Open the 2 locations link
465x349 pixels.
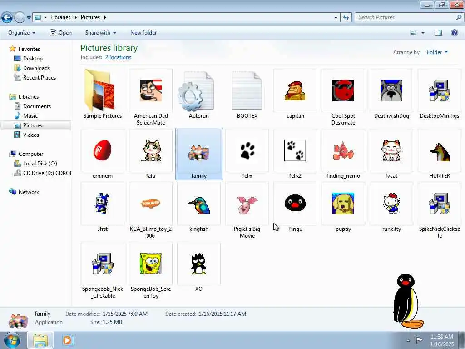point(118,57)
